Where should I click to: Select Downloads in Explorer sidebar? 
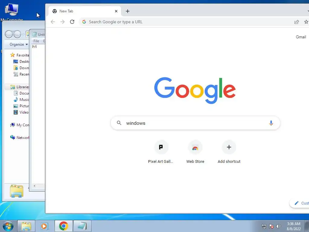[x=21, y=68]
